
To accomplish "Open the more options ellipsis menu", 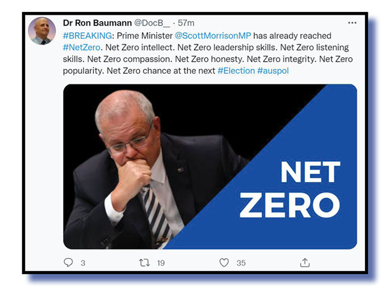I will [352, 23].
